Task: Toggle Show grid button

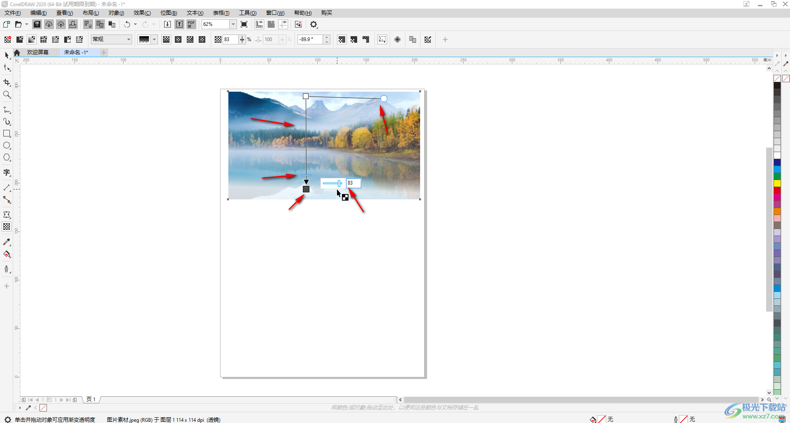Action: 271,24
